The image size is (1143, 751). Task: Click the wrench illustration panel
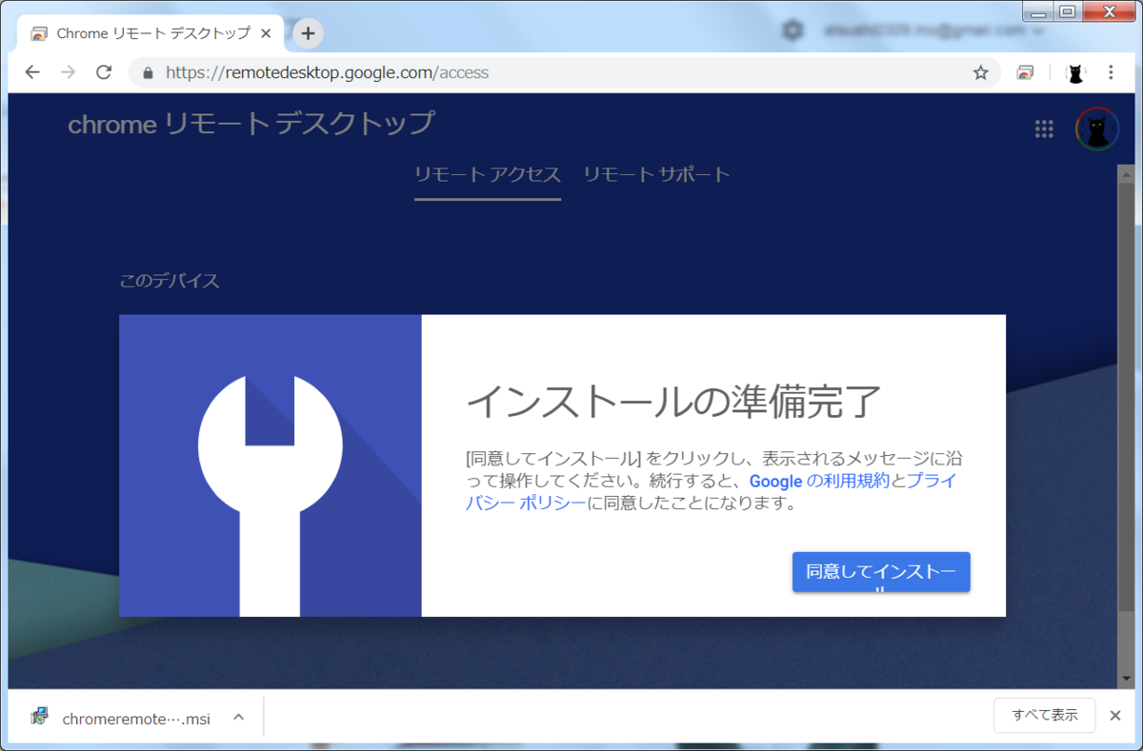click(271, 465)
